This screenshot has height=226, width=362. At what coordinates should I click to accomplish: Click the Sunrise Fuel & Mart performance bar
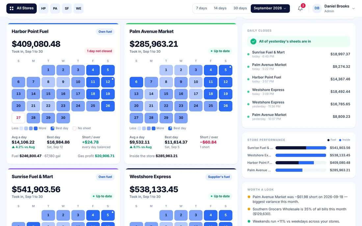[x=301, y=148]
